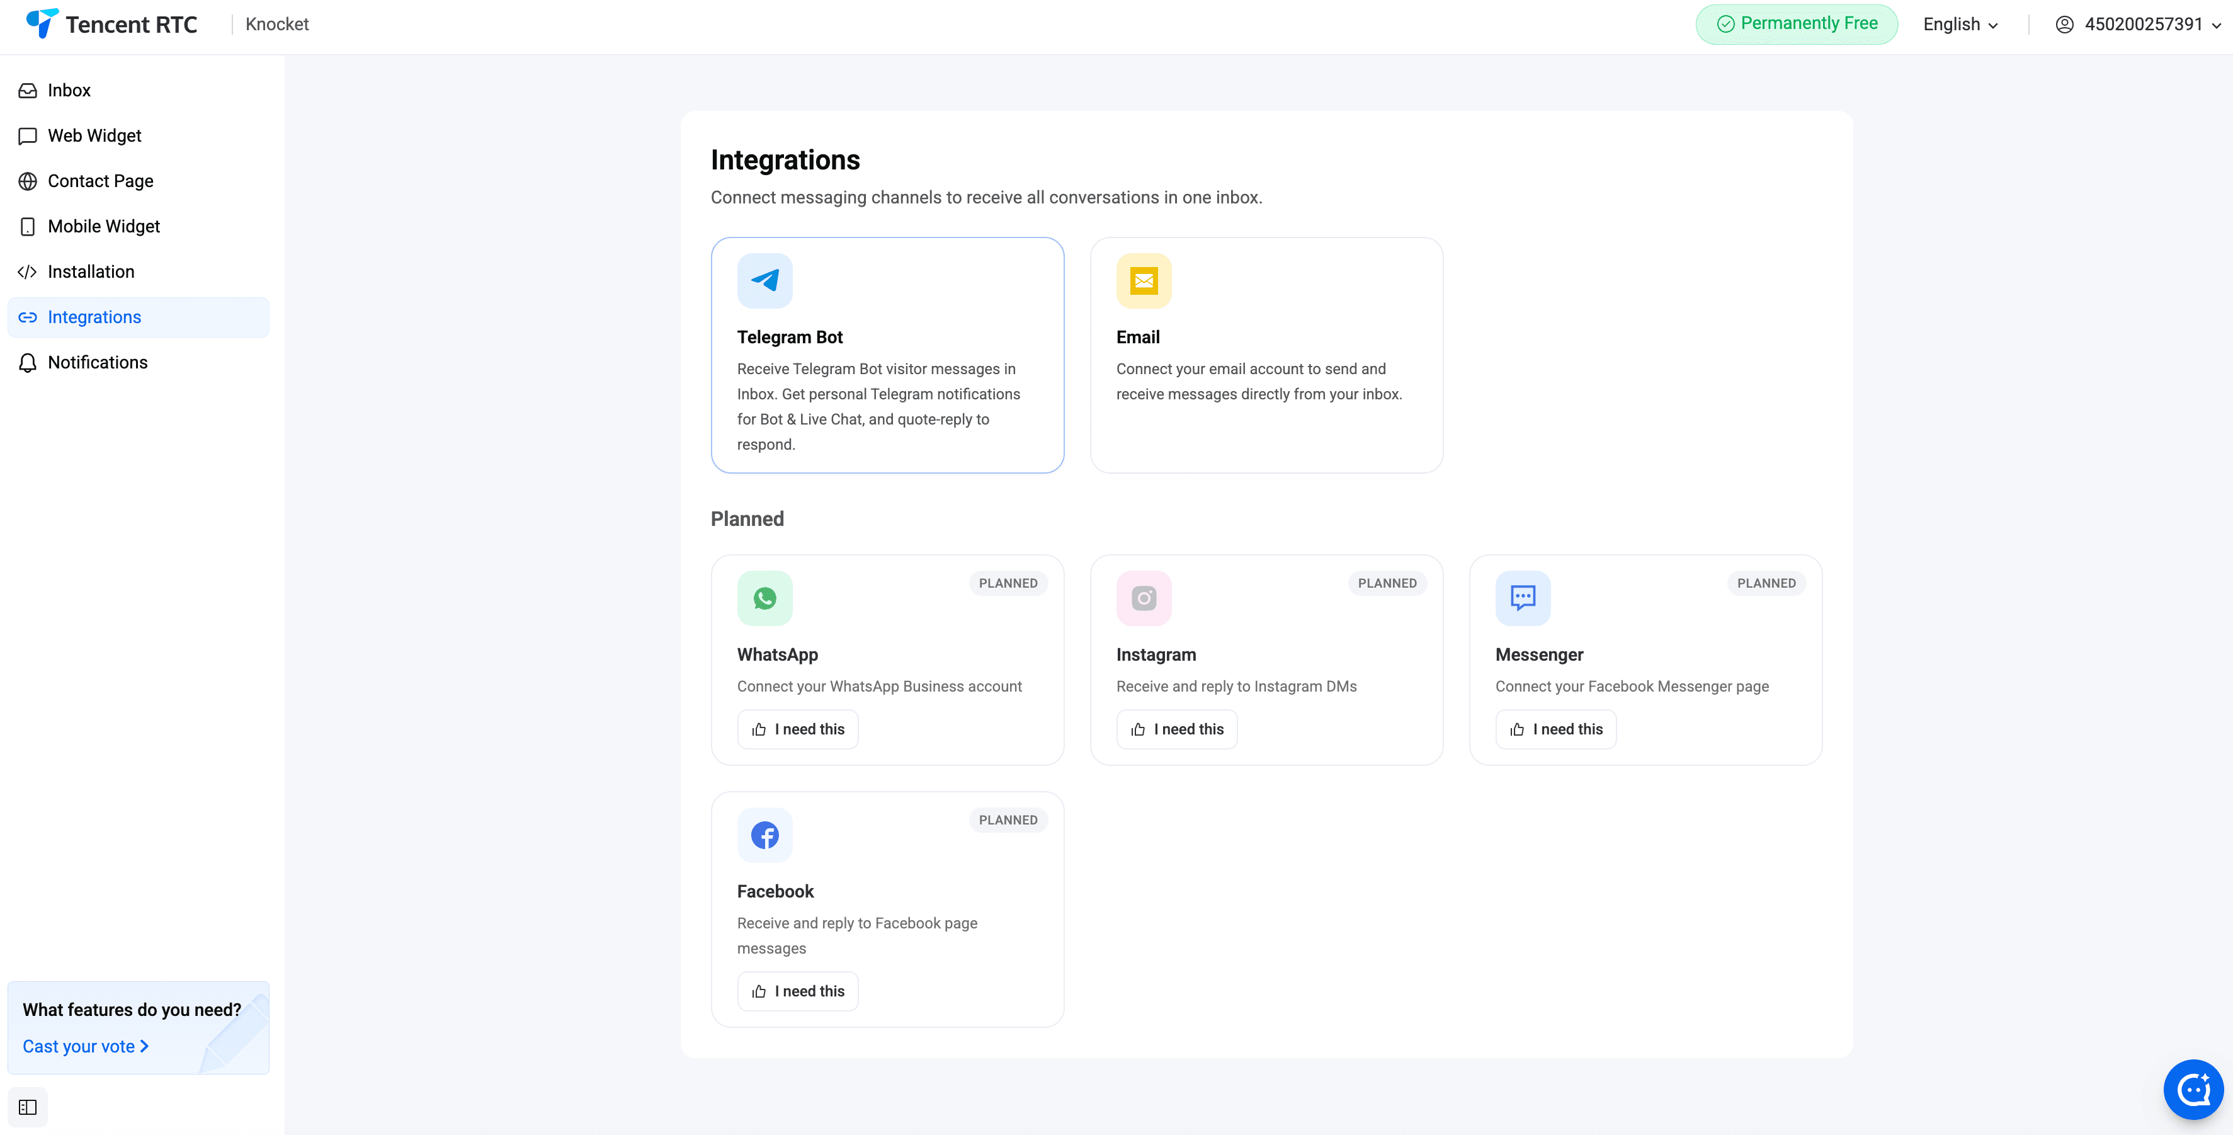The width and height of the screenshot is (2233, 1135).
Task: Open Notifications settings
Action: 139,362
